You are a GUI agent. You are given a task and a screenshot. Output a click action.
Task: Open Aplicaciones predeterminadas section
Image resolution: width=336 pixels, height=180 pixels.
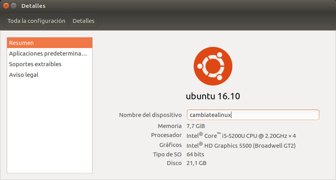50,54
